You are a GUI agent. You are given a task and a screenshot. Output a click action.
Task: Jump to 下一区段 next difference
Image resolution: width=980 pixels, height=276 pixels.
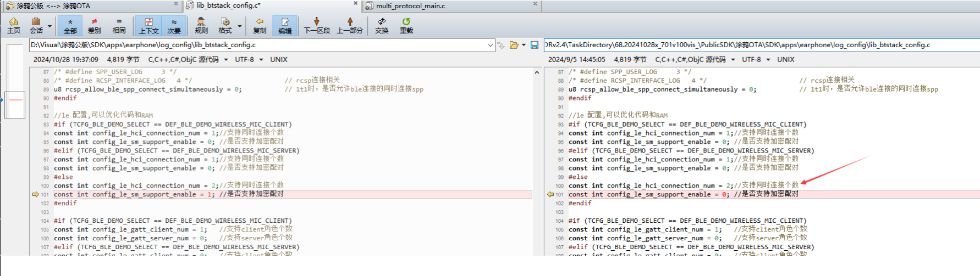[x=317, y=26]
